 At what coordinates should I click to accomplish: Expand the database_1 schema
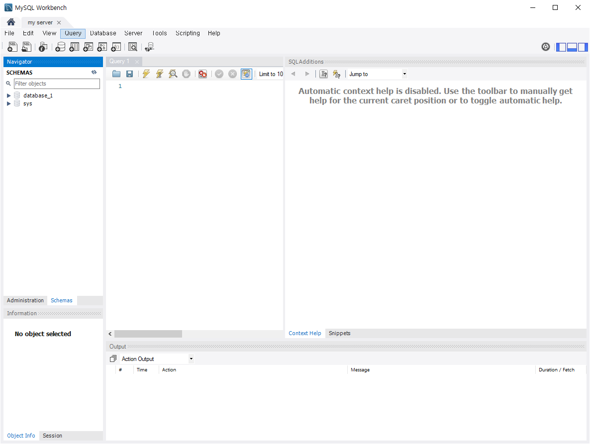(8, 95)
